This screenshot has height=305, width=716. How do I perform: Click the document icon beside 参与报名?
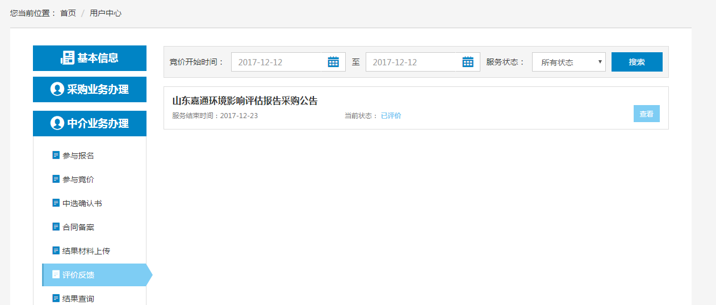[x=56, y=155]
